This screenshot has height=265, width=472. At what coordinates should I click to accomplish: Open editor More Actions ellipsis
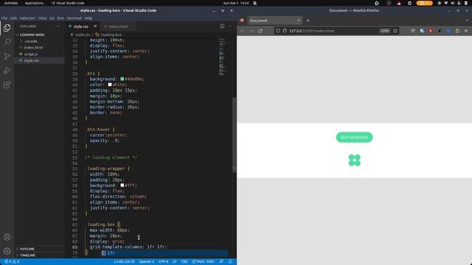tap(230, 26)
